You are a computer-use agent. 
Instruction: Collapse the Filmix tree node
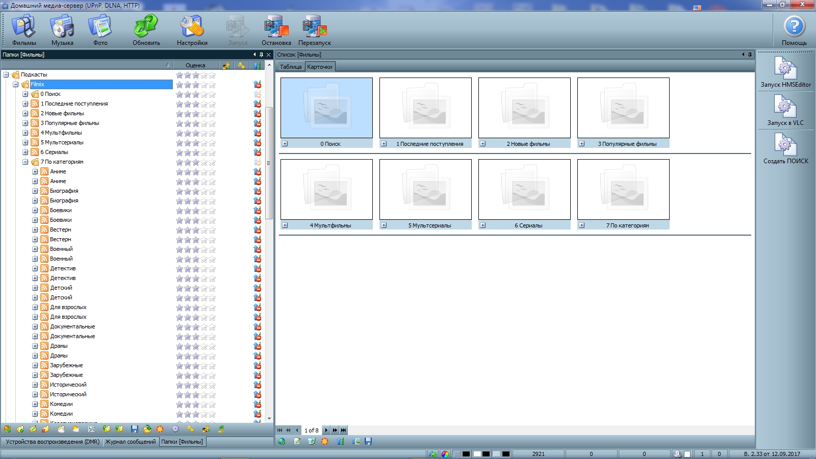(x=16, y=85)
